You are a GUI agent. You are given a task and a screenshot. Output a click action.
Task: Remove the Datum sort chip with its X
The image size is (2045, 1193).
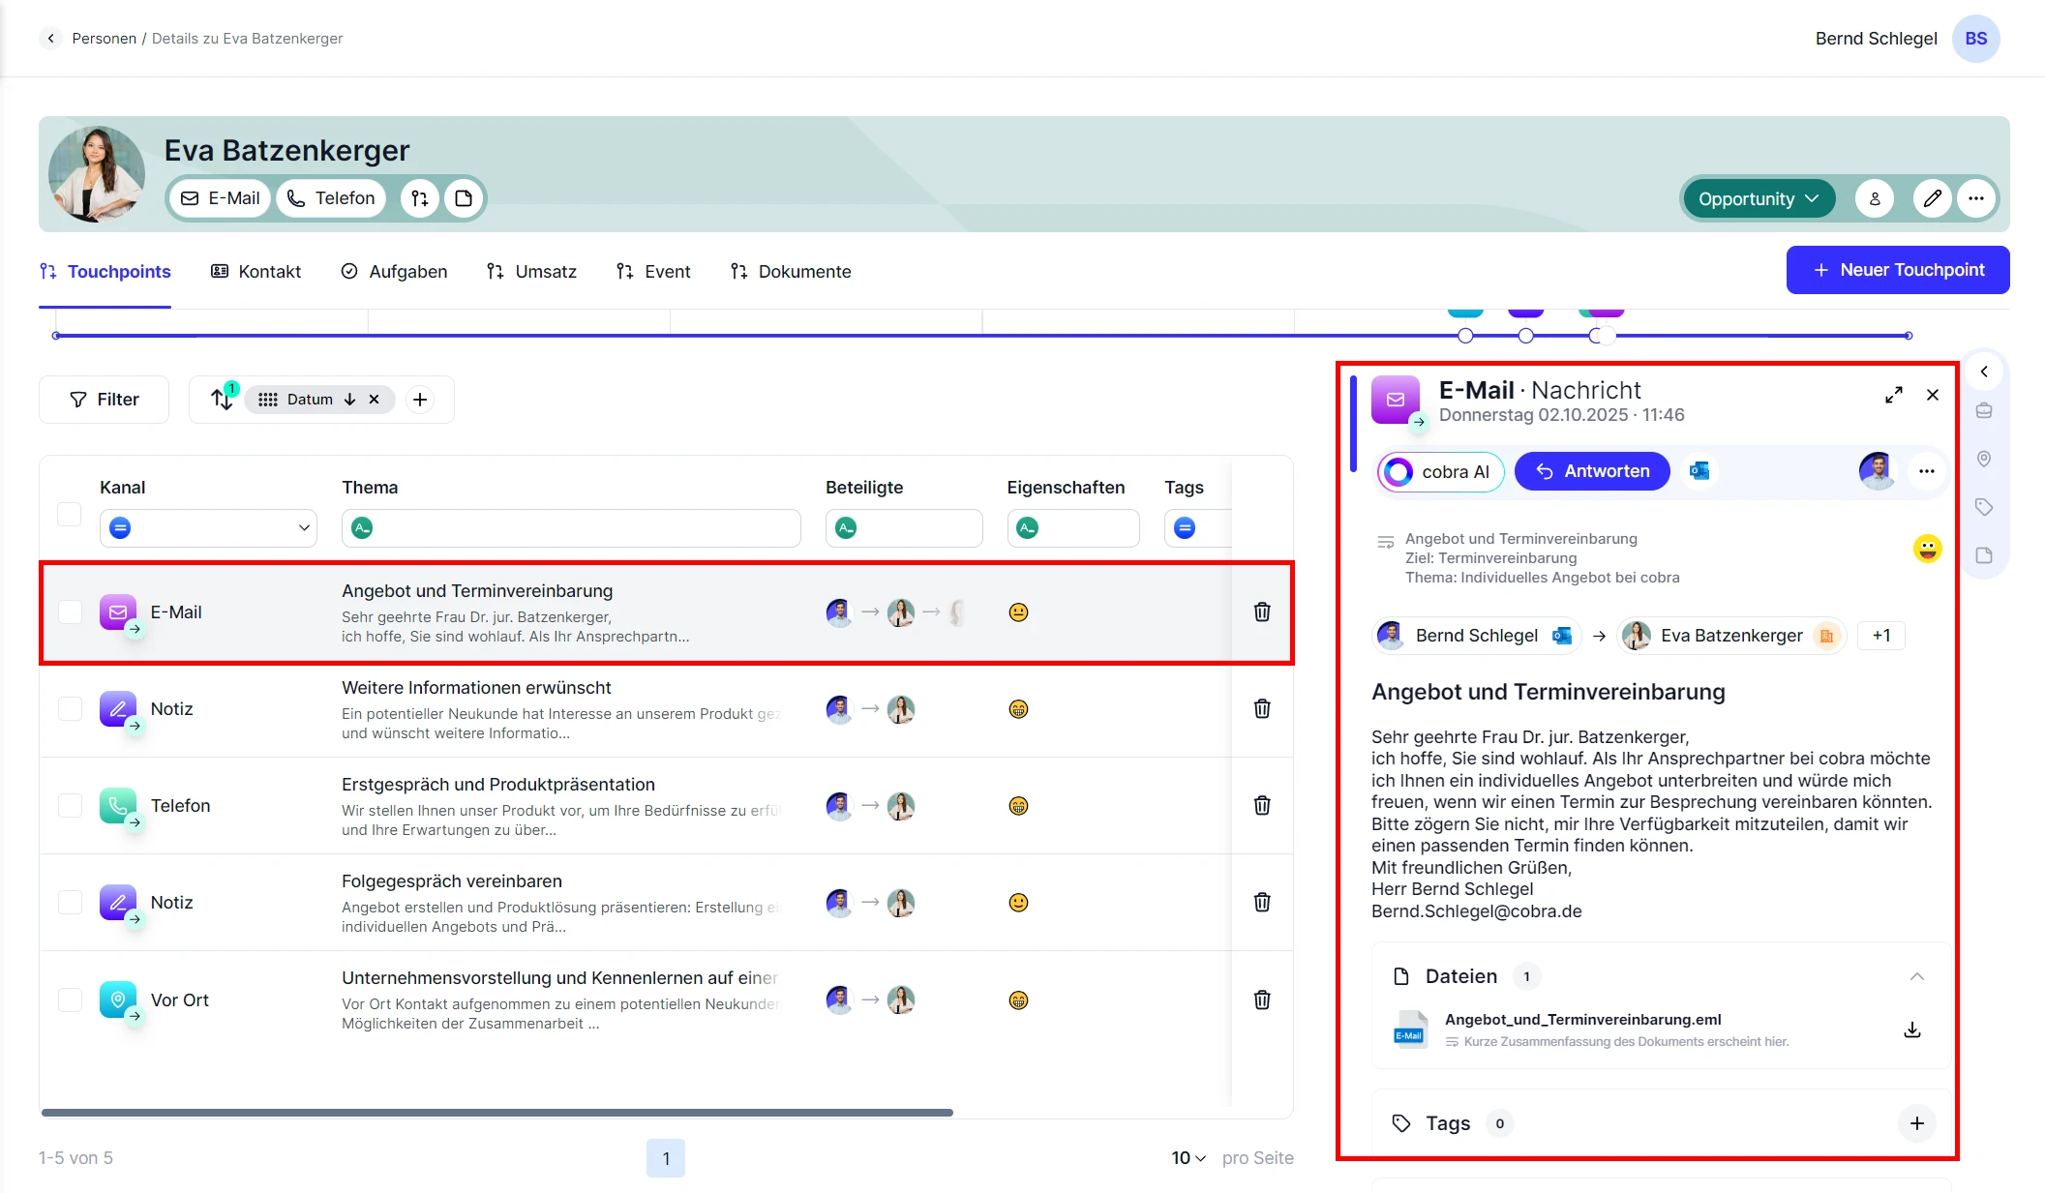[374, 399]
